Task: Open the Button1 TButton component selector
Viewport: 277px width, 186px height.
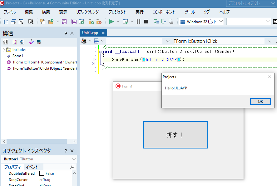Action: tap(39, 159)
